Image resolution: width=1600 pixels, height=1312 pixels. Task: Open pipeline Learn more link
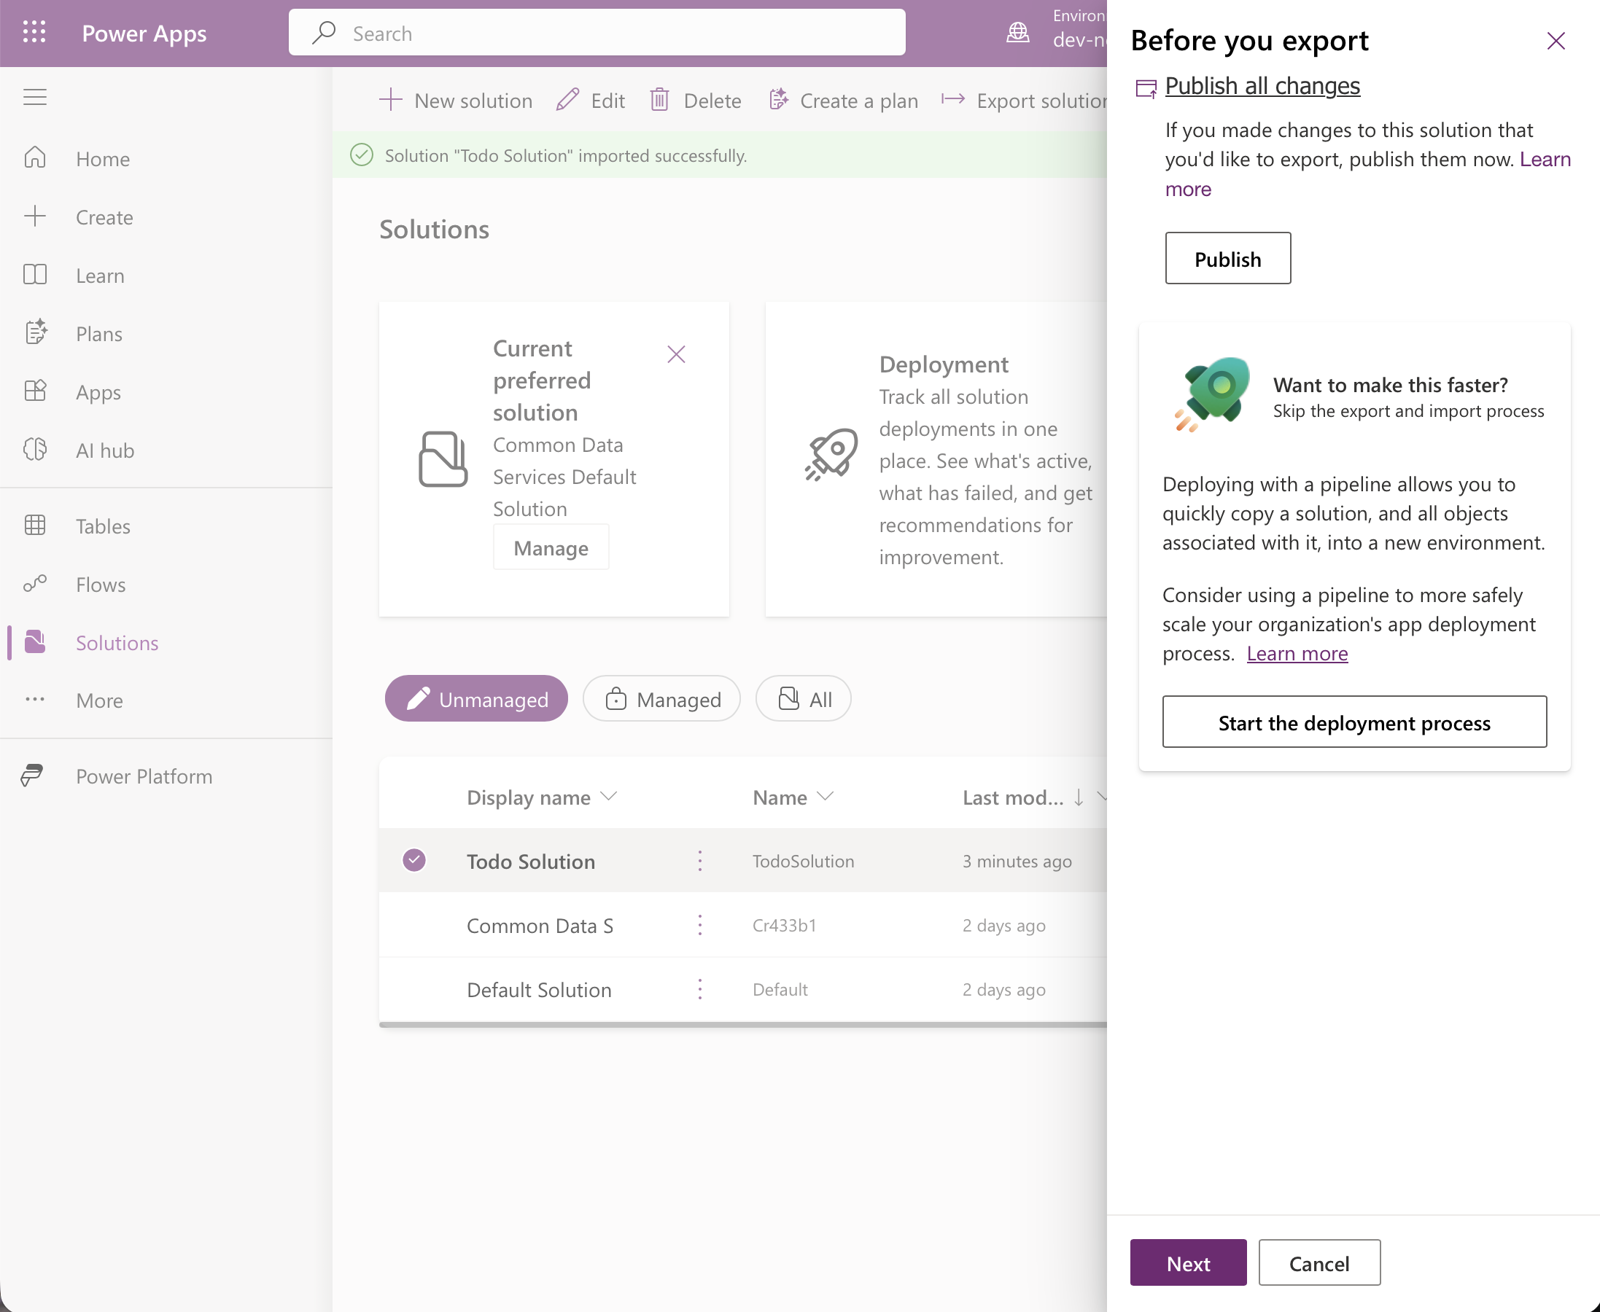coord(1297,653)
